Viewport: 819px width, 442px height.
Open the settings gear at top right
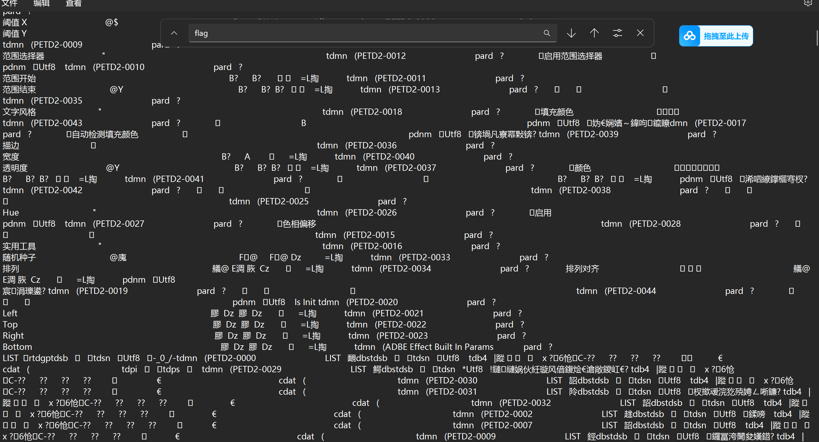(808, 3)
